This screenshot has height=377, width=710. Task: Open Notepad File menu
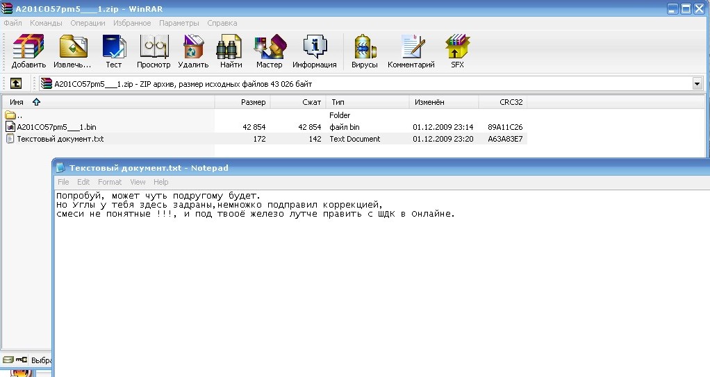63,182
